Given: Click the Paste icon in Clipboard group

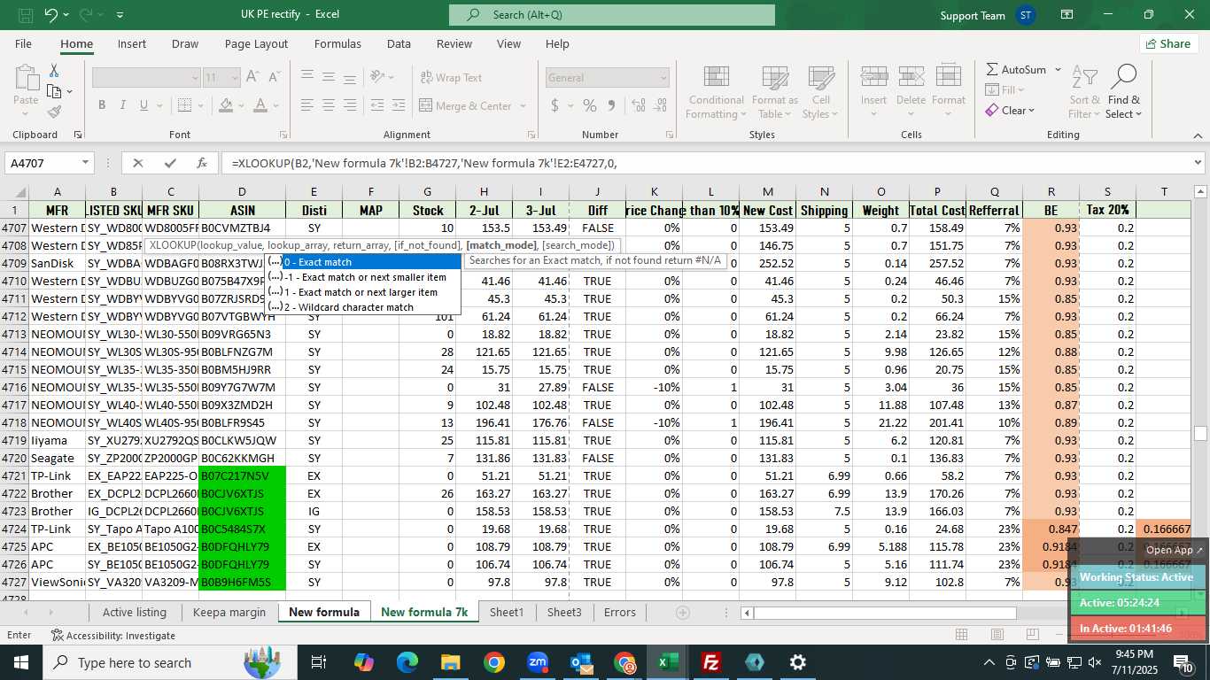Looking at the screenshot, I should coord(26,78).
